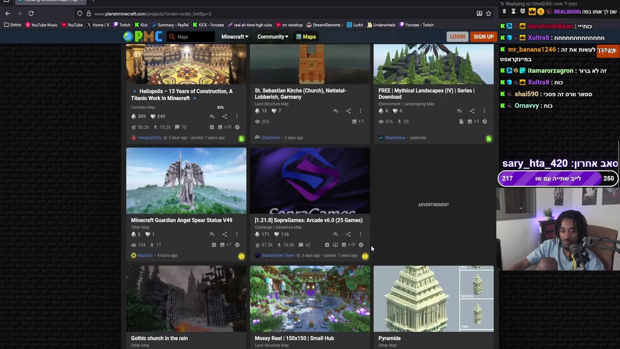Click the yellow coin badge on SopraGames card

point(365,256)
